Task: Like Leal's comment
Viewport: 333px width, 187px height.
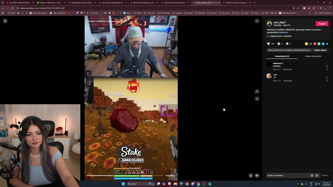Action: click(x=327, y=78)
